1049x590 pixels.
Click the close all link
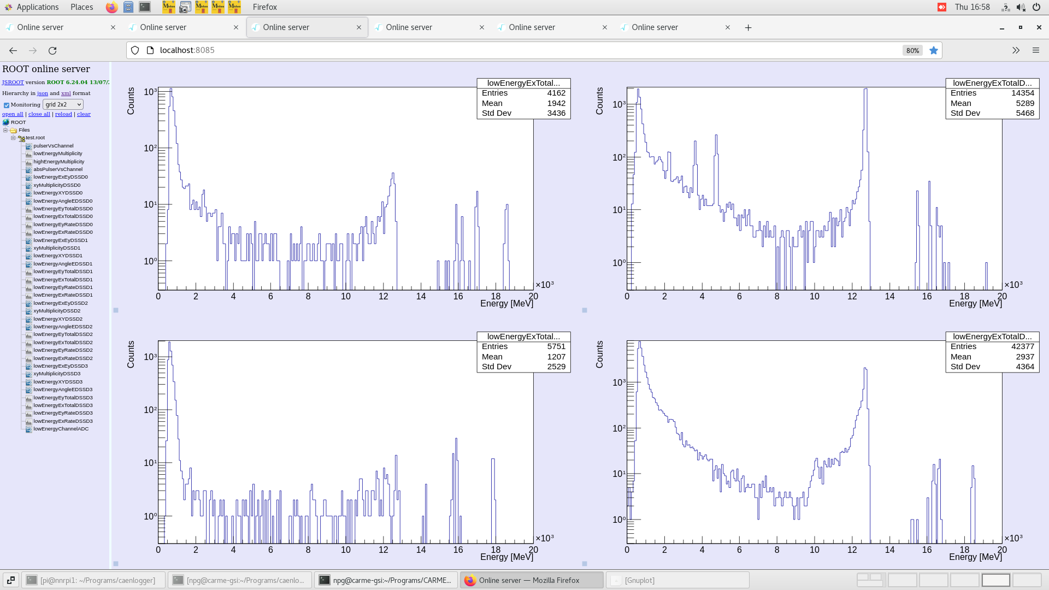[39, 114]
